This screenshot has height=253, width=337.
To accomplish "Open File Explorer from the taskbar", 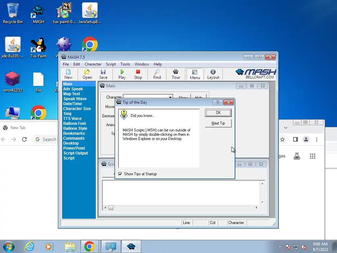I will [x=70, y=247].
